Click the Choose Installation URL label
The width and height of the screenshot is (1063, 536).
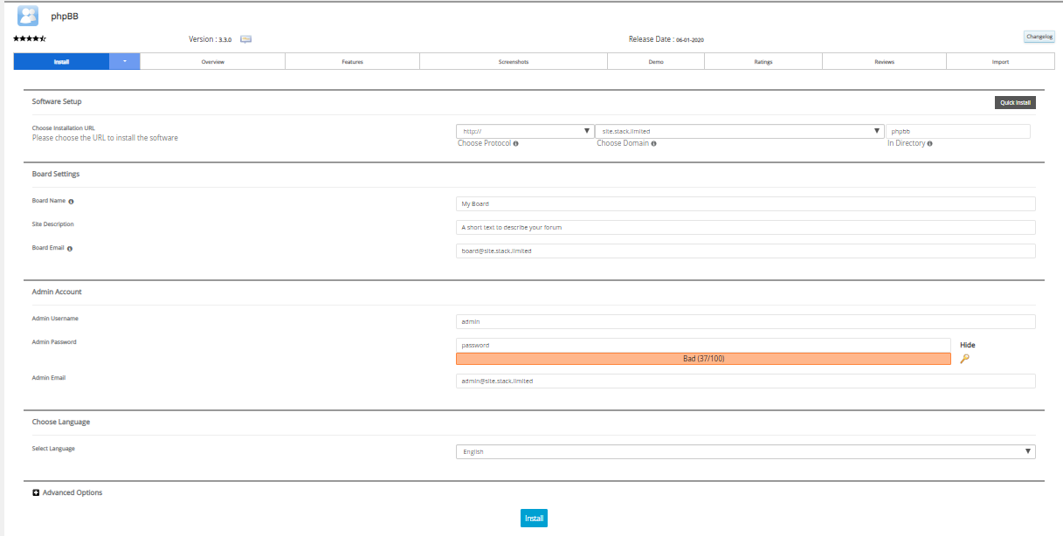(64, 127)
